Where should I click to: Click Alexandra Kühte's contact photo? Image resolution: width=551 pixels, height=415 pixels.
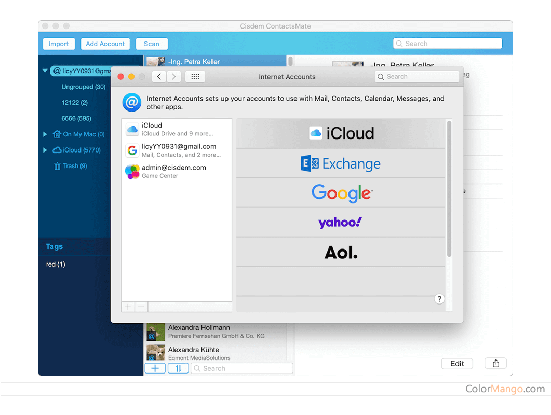pyautogui.click(x=156, y=353)
